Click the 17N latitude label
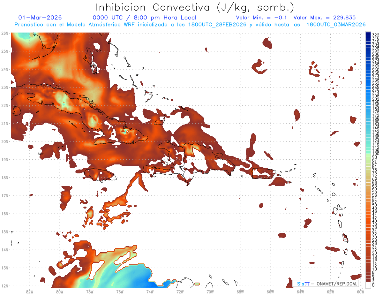Screen dimensions: 383x296 coord(4,195)
